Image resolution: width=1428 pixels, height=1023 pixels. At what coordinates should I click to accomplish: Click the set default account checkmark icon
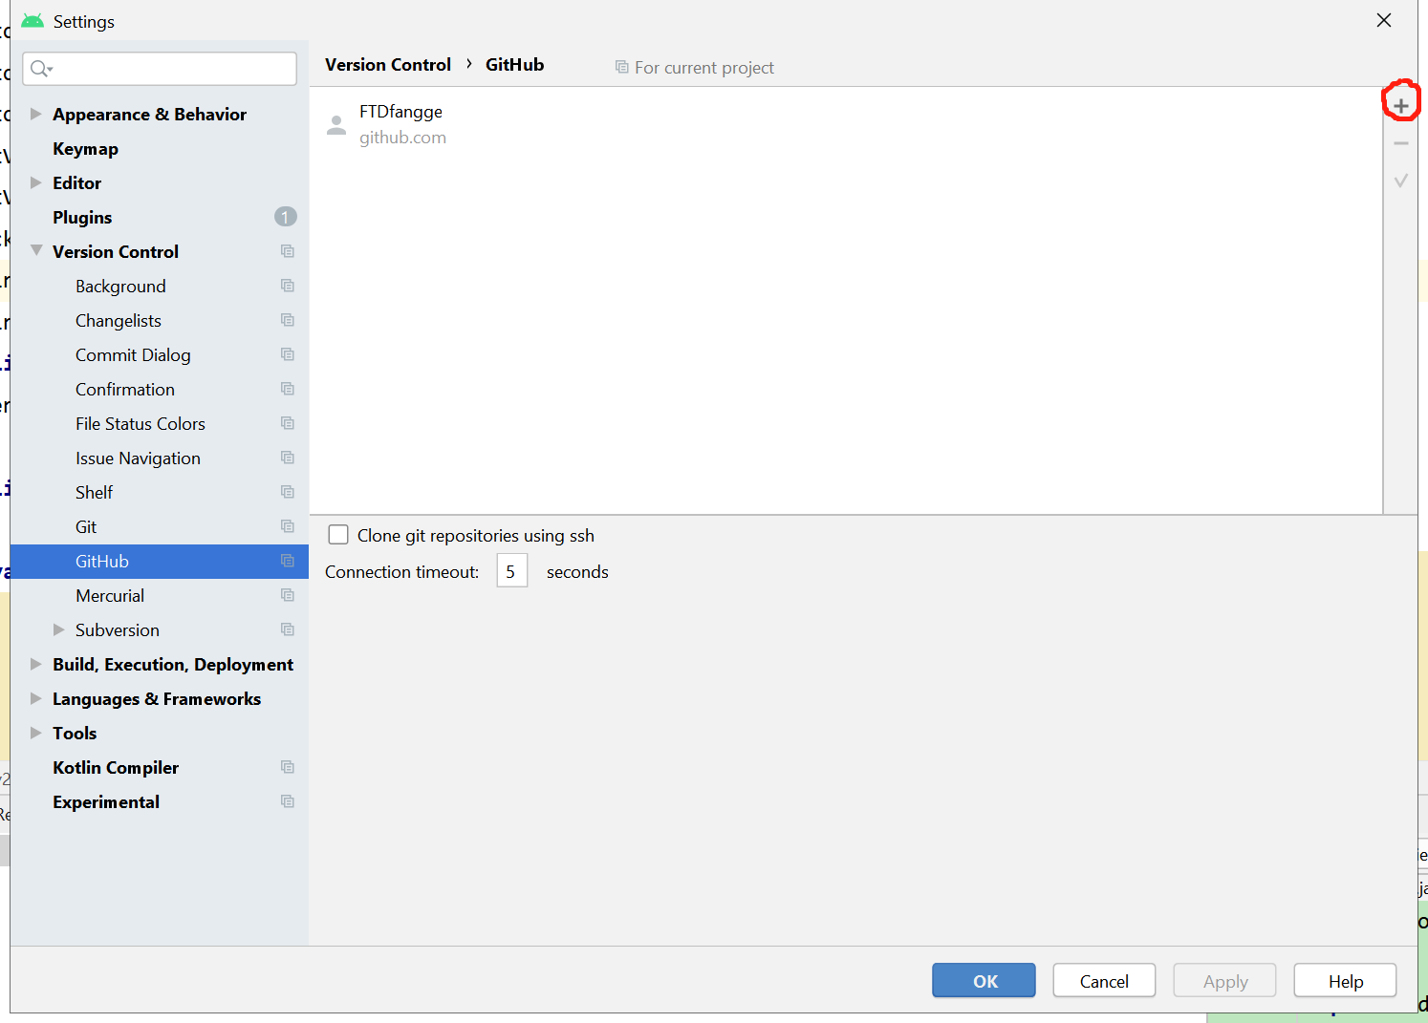pyautogui.click(x=1401, y=181)
